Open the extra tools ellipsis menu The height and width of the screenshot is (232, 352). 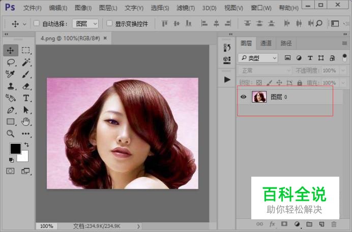point(26,134)
